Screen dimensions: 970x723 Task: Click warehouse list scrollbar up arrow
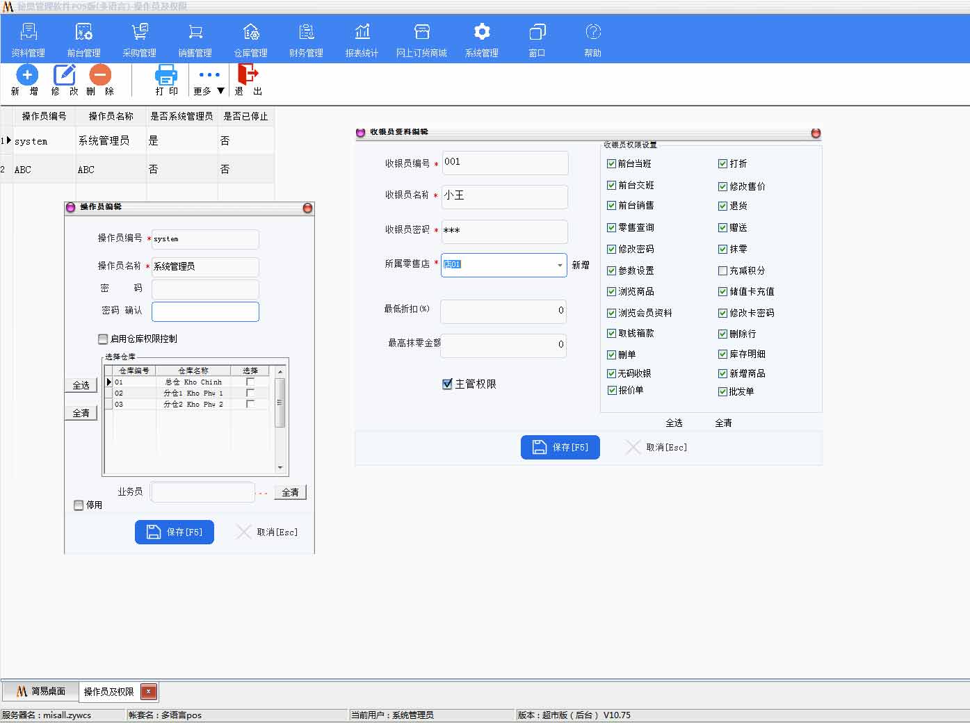click(x=280, y=371)
